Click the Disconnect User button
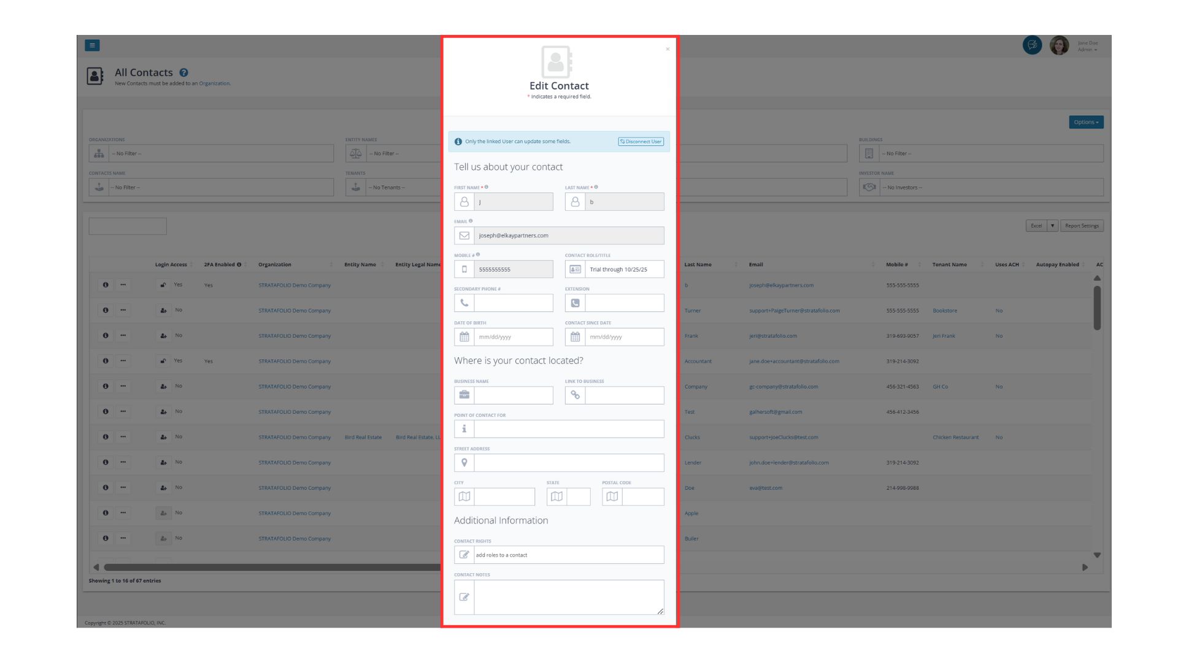Screen dimensions: 1178x662 [x=641, y=142]
